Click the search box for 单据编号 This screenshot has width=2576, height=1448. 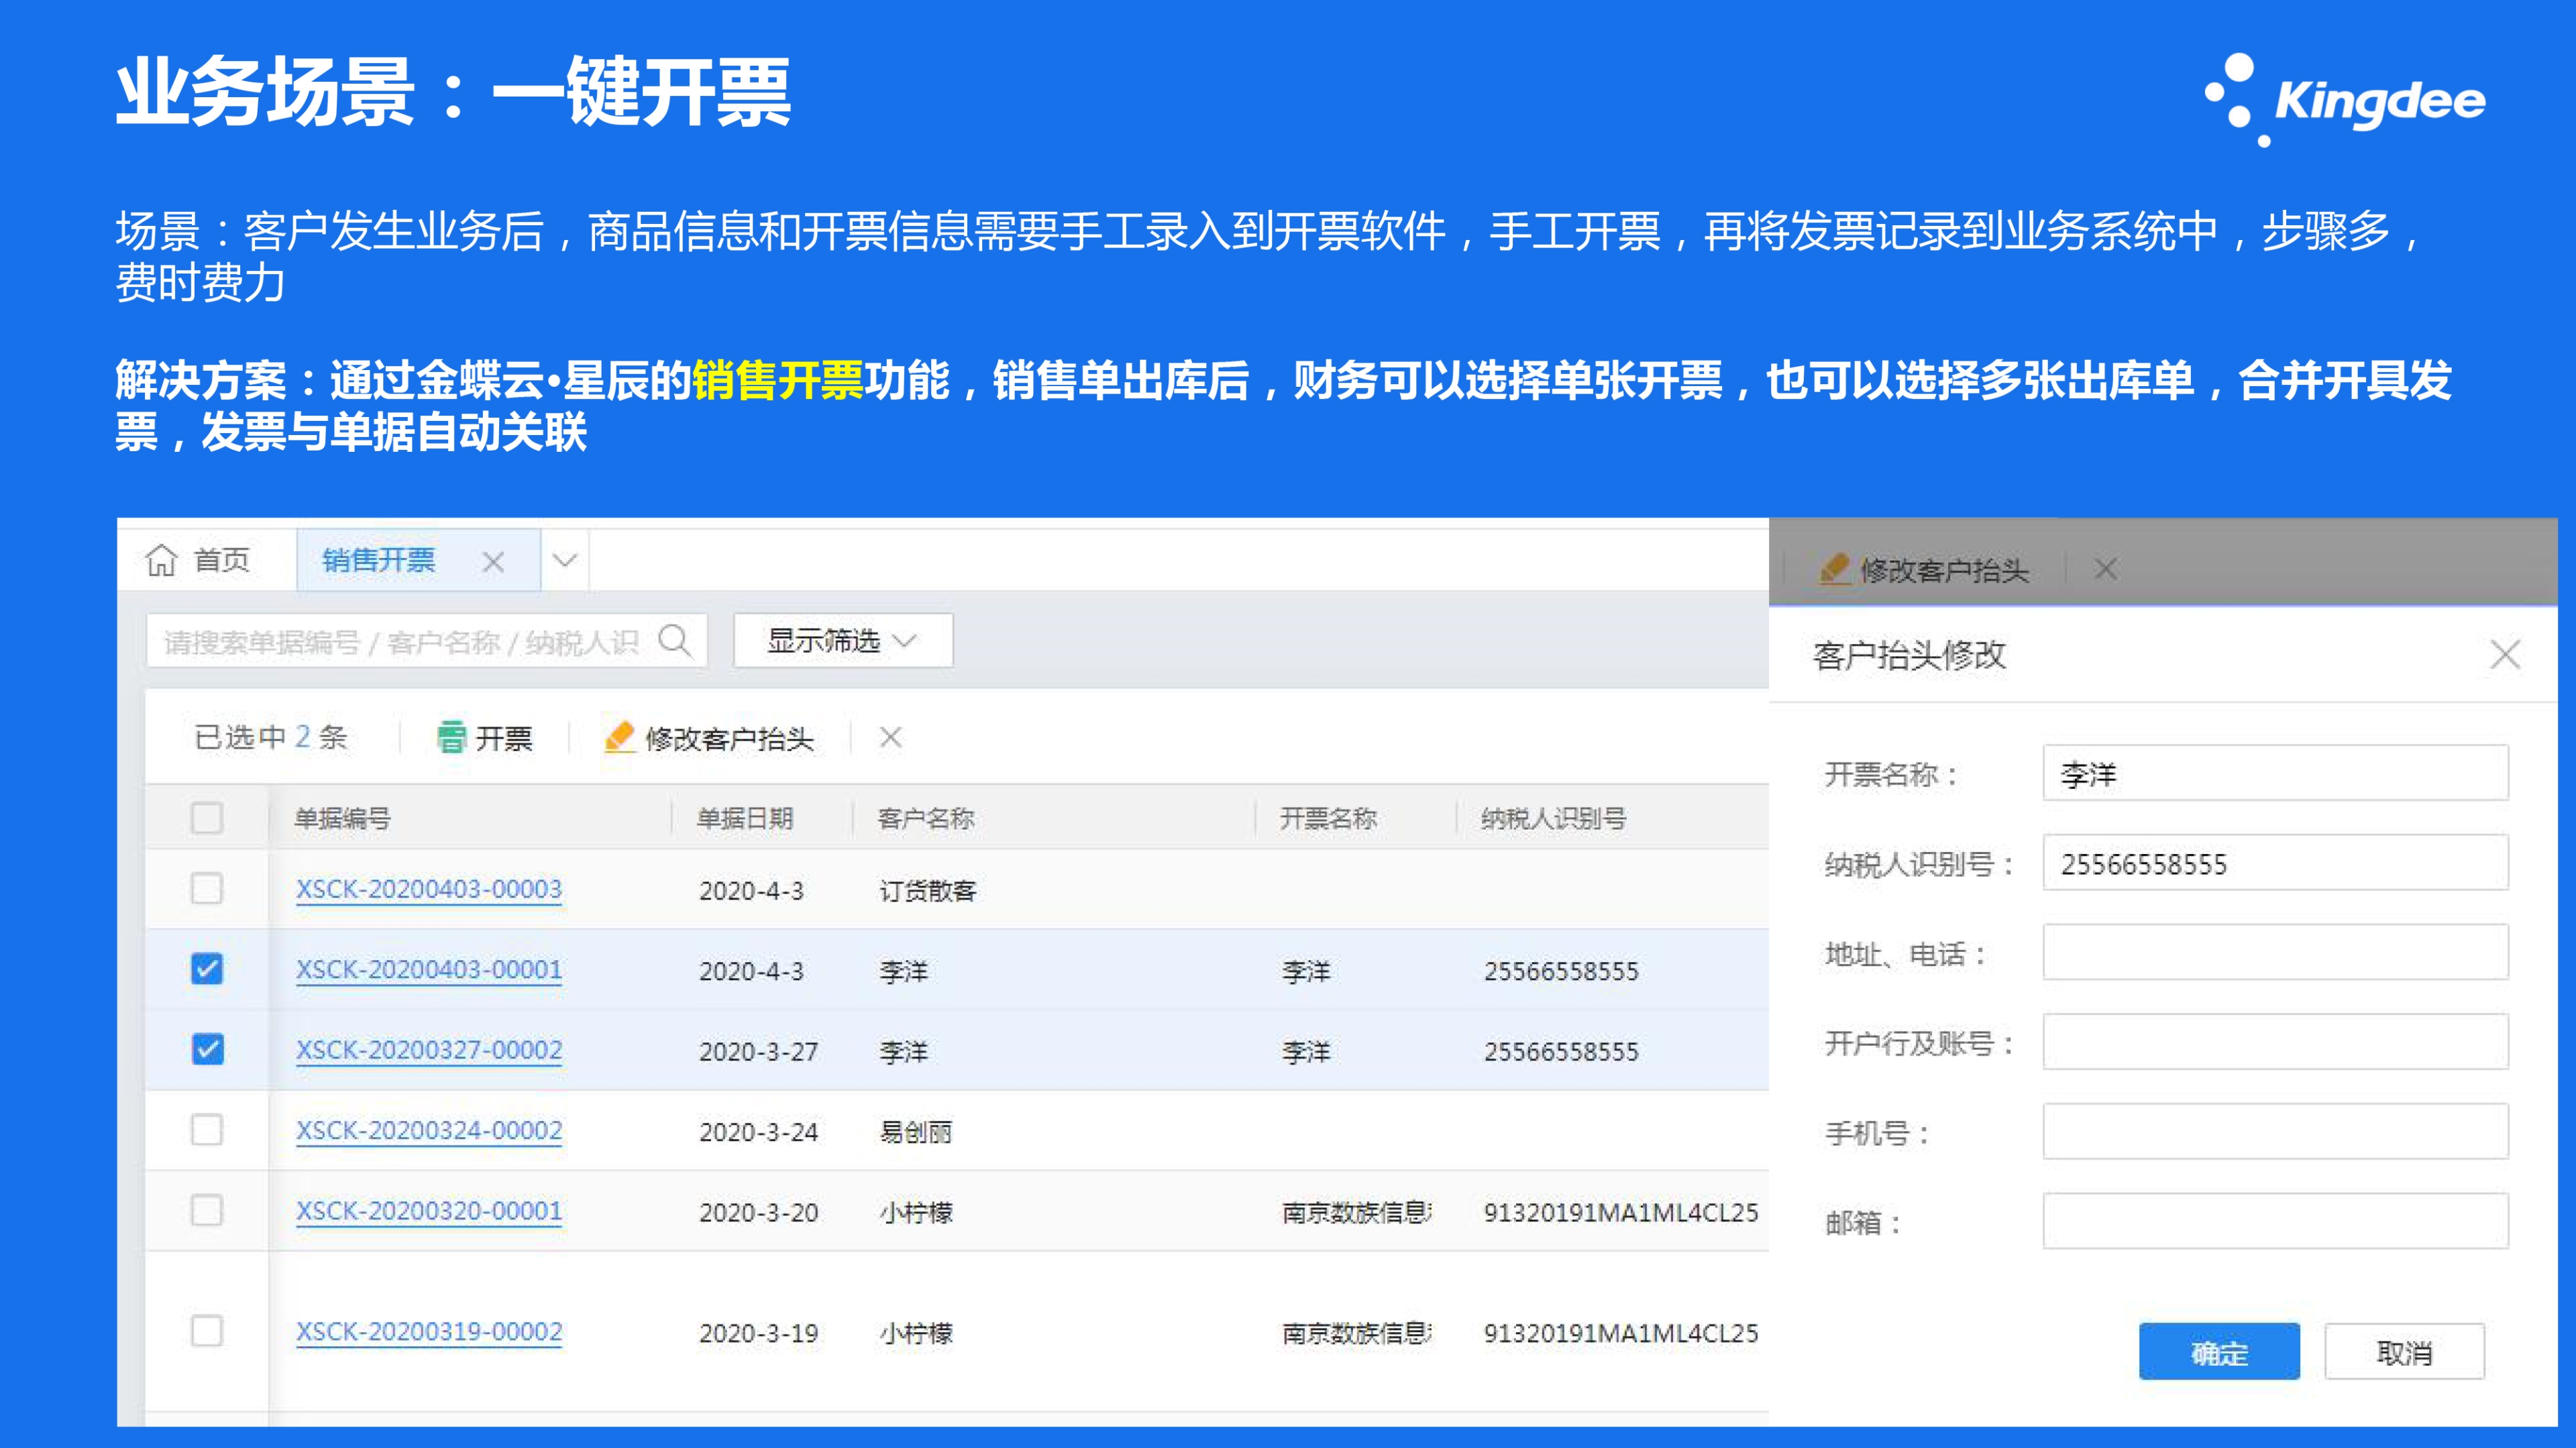(400, 642)
